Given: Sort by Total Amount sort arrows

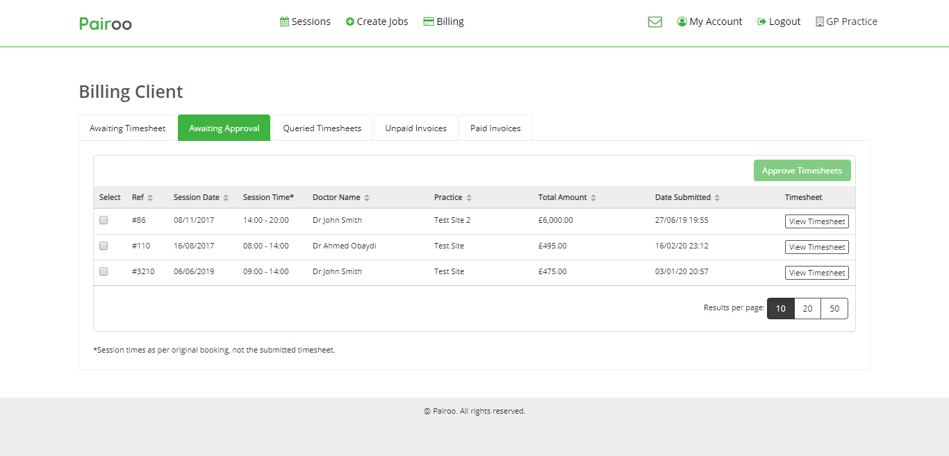Looking at the screenshot, I should [593, 198].
